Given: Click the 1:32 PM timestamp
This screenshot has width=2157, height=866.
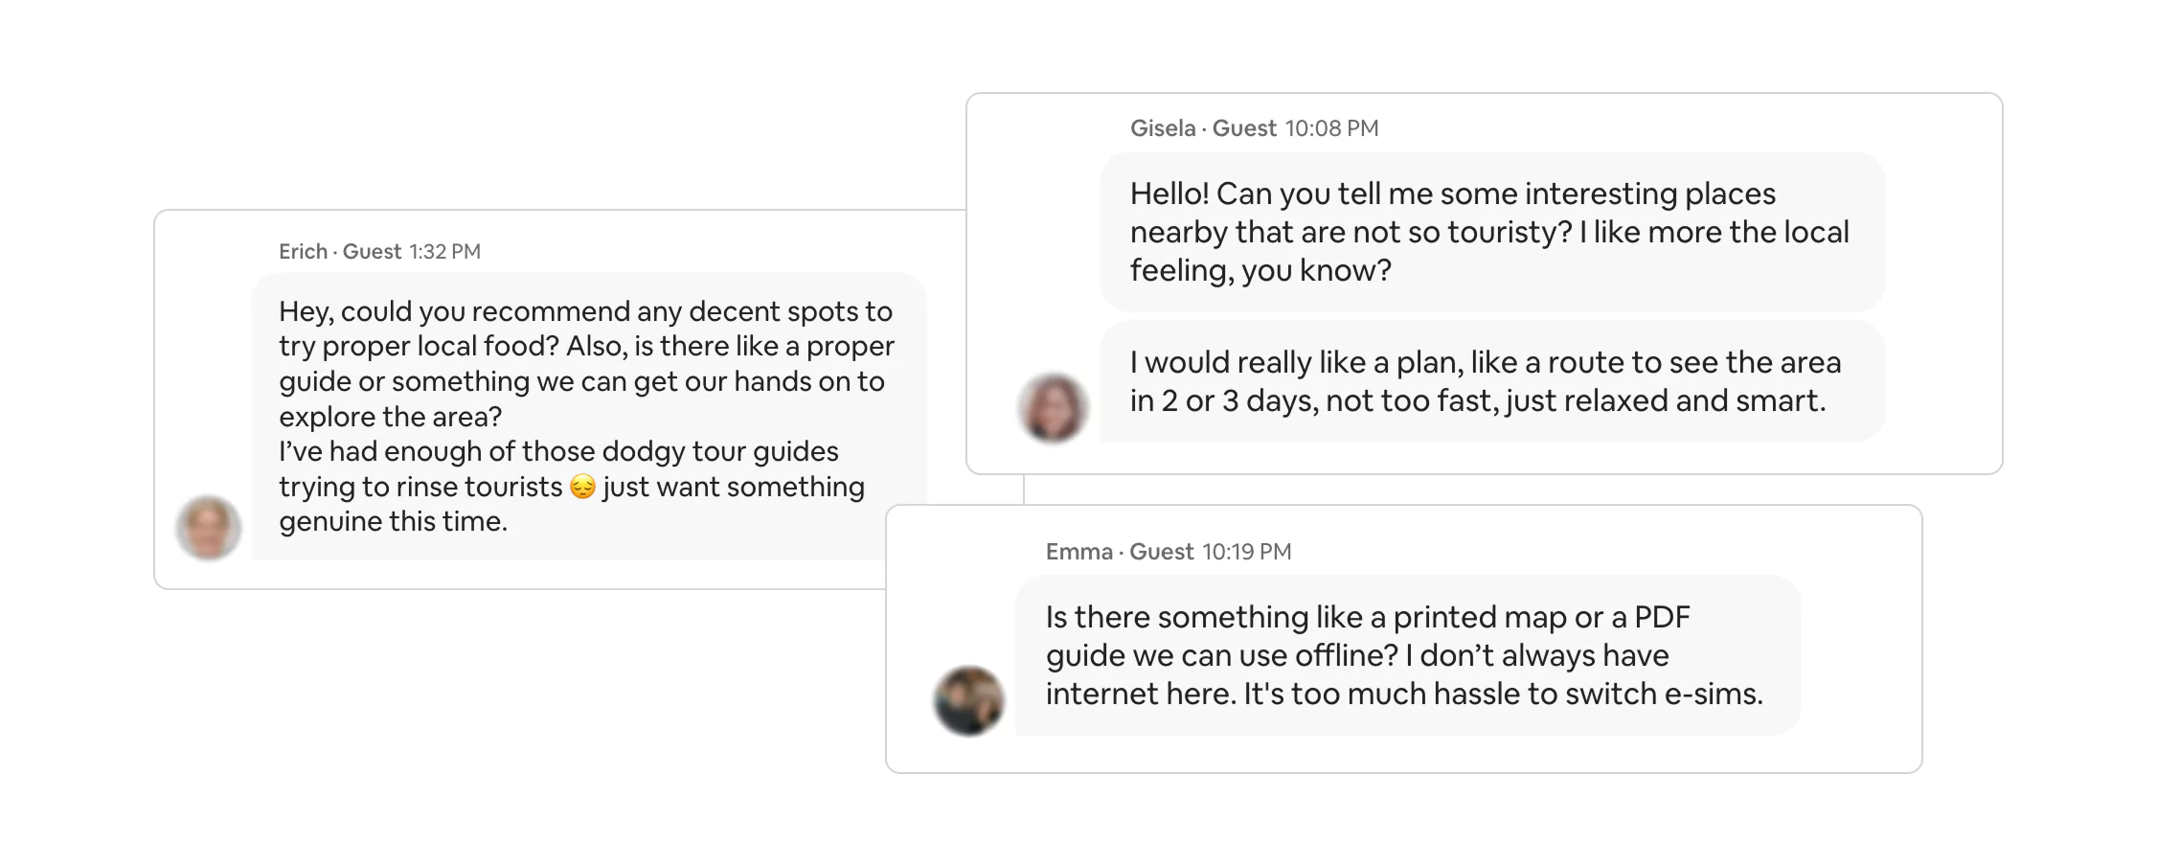Looking at the screenshot, I should pos(444,251).
